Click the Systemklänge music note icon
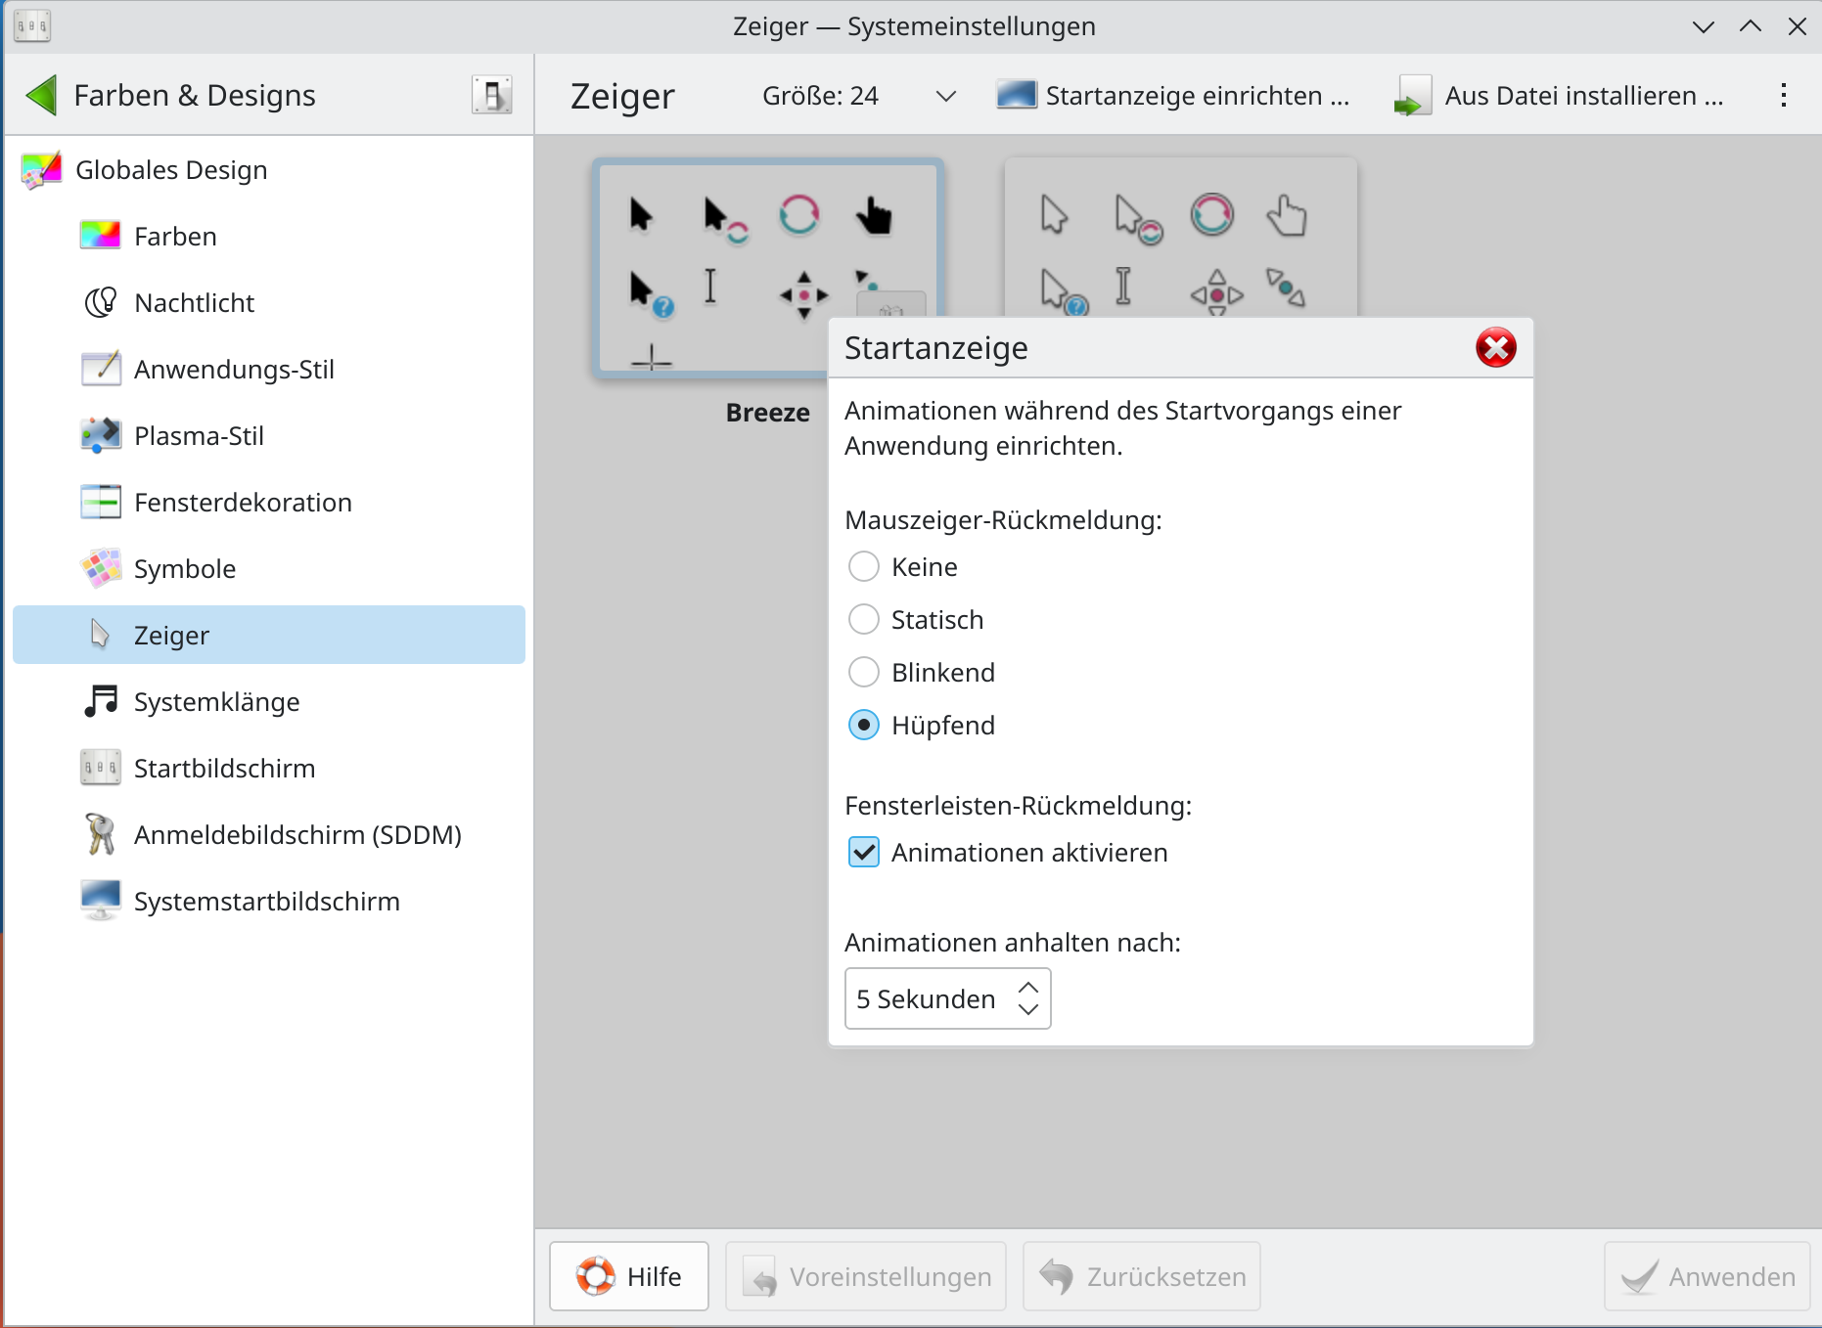The width and height of the screenshot is (1822, 1328). tap(100, 702)
